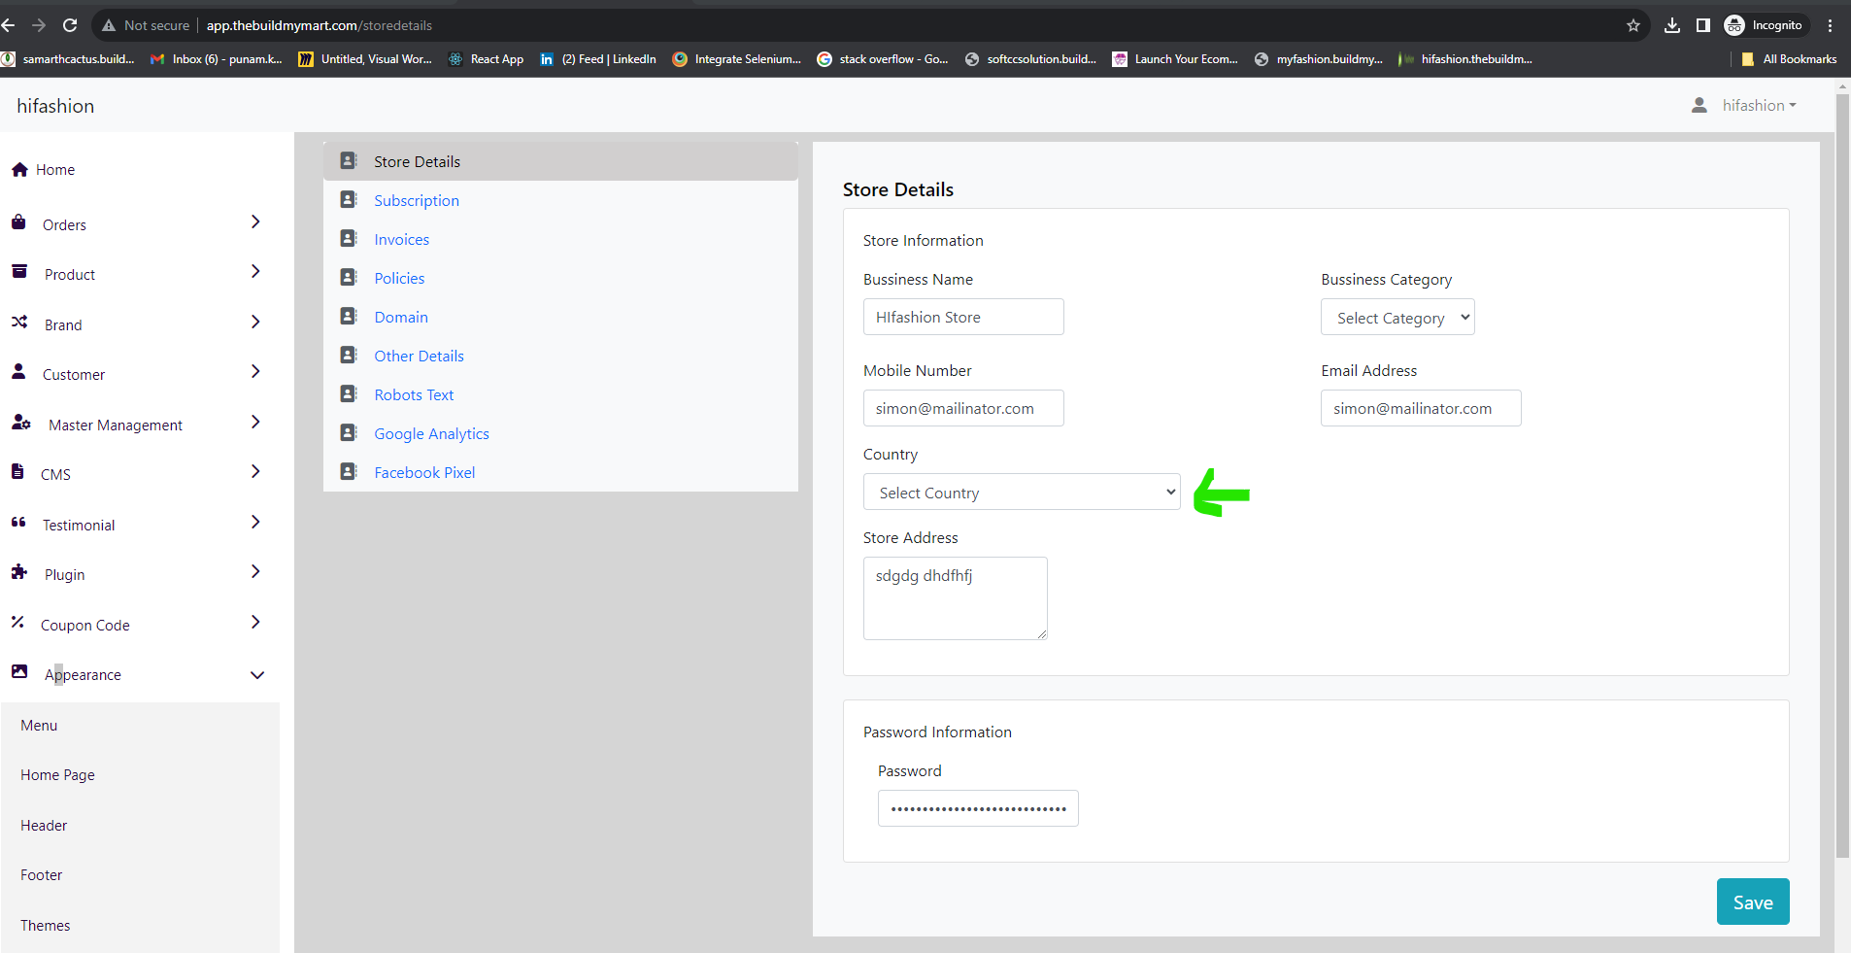
Task: Click the Orders bag icon
Action: point(18,222)
